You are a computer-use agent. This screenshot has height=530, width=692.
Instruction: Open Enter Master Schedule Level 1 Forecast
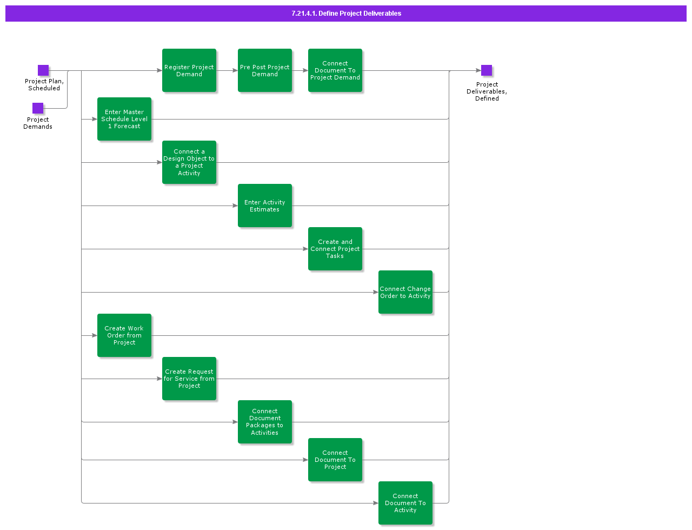point(124,119)
